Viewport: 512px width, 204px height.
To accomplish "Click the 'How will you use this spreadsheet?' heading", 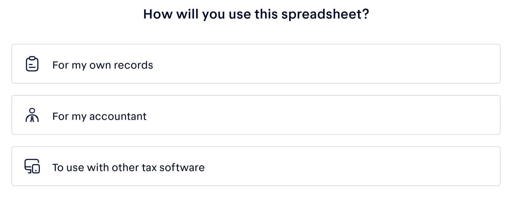I will (256, 14).
